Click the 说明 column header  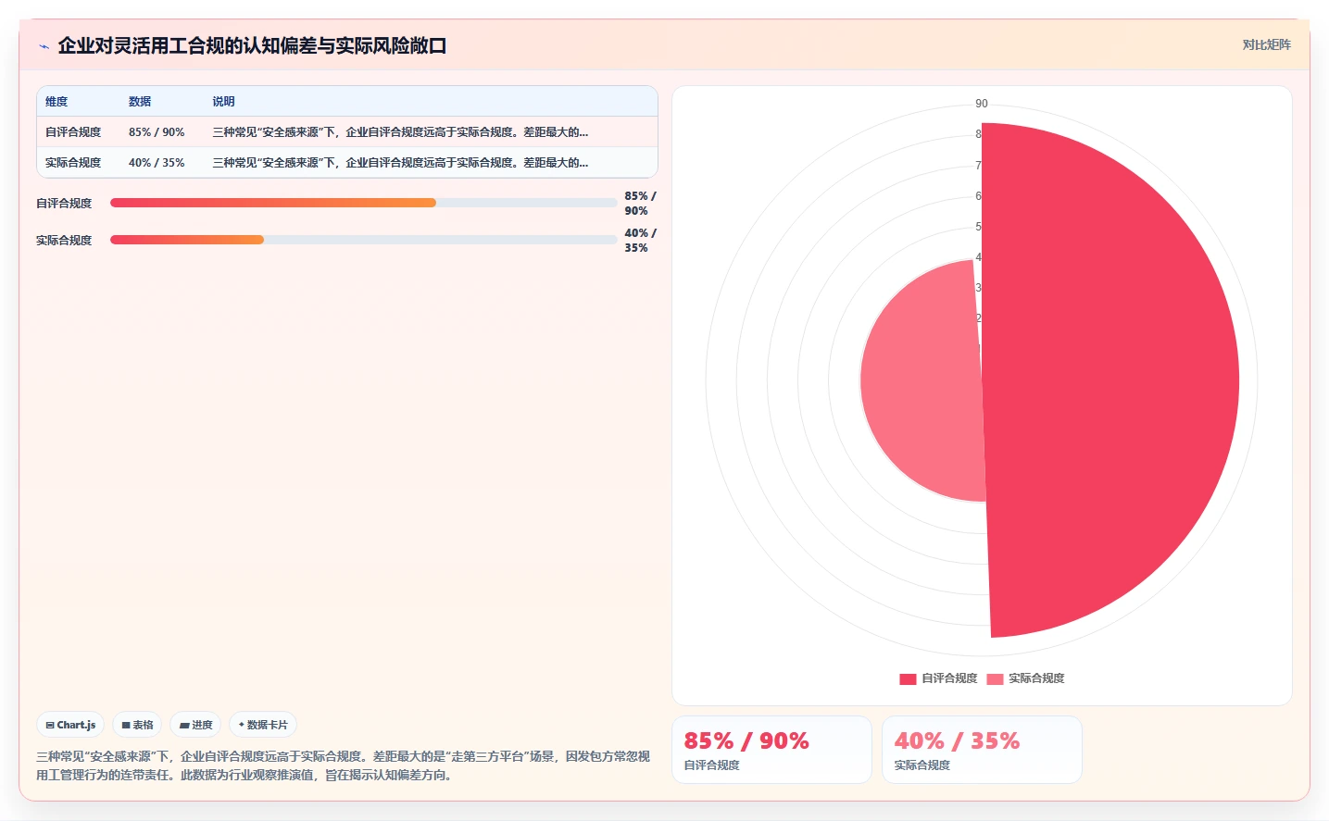pos(223,102)
